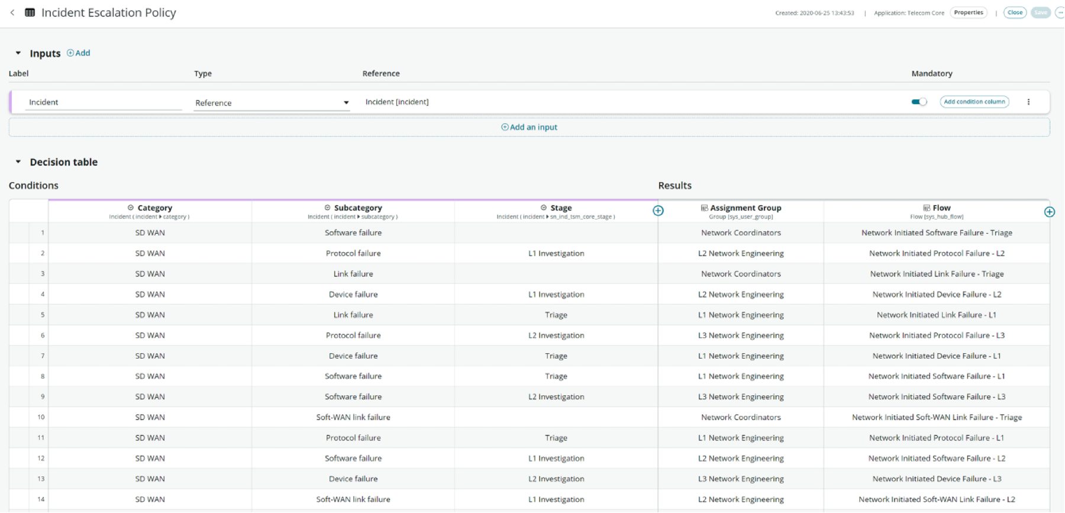Click Protocol failure in row 2
The image size is (1065, 513).
click(353, 253)
